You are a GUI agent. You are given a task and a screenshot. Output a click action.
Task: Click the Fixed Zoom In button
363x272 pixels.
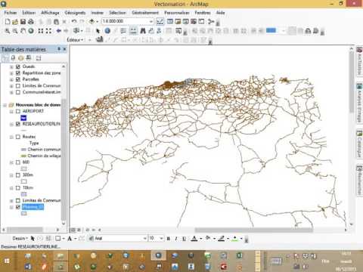tap(41, 31)
